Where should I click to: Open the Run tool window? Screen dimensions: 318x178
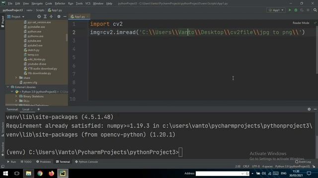(x=11, y=162)
